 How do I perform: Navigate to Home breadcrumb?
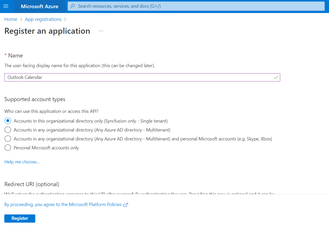coord(11,19)
